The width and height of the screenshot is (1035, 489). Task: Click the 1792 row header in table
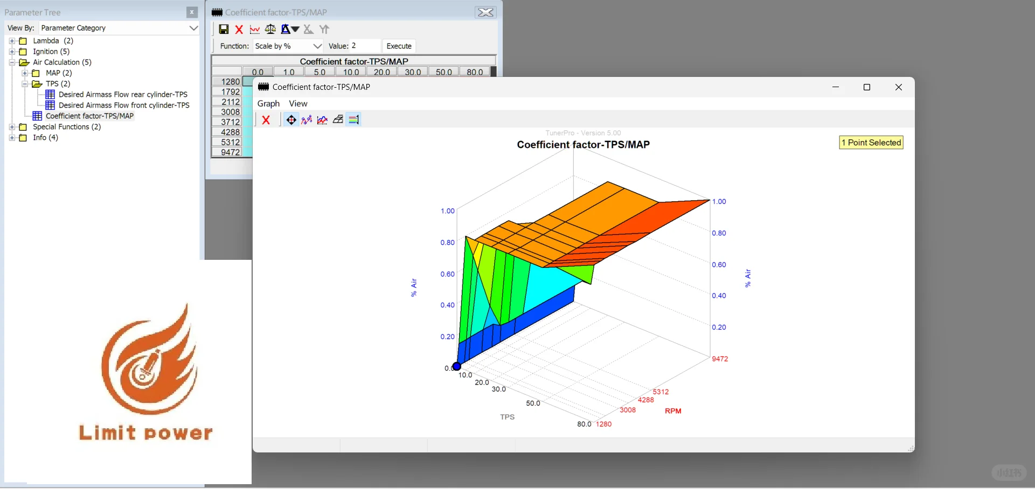pyautogui.click(x=227, y=92)
